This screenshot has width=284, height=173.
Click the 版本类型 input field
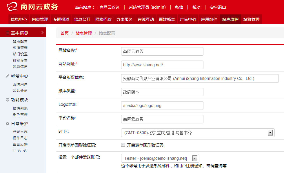[x=162, y=92]
